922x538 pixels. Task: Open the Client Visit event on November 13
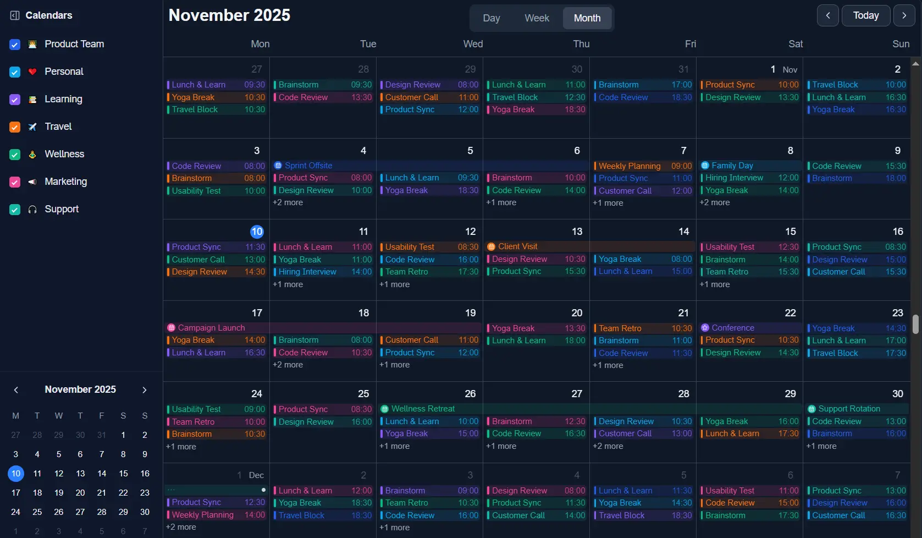pyautogui.click(x=517, y=246)
